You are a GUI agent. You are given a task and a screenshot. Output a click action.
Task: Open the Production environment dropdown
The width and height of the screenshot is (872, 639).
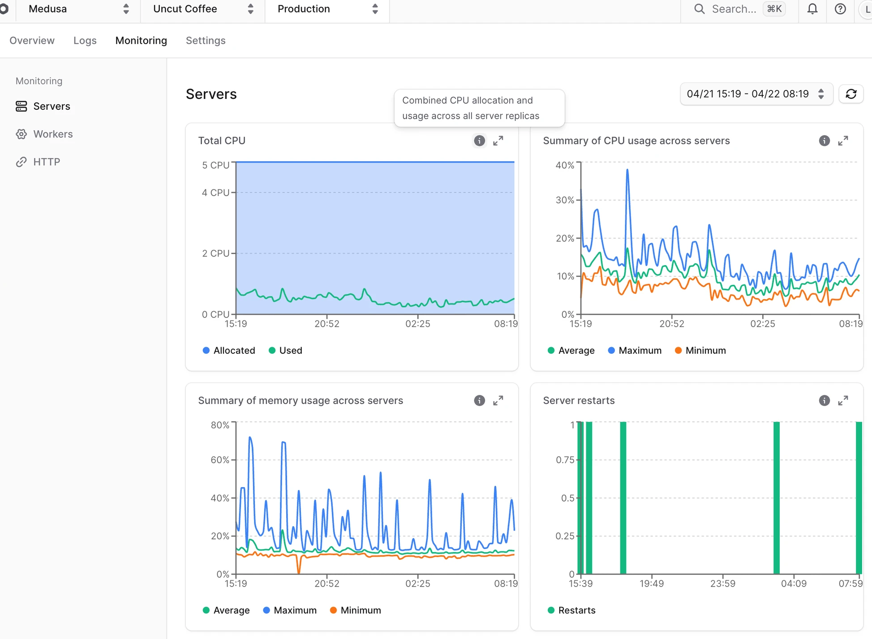click(327, 9)
